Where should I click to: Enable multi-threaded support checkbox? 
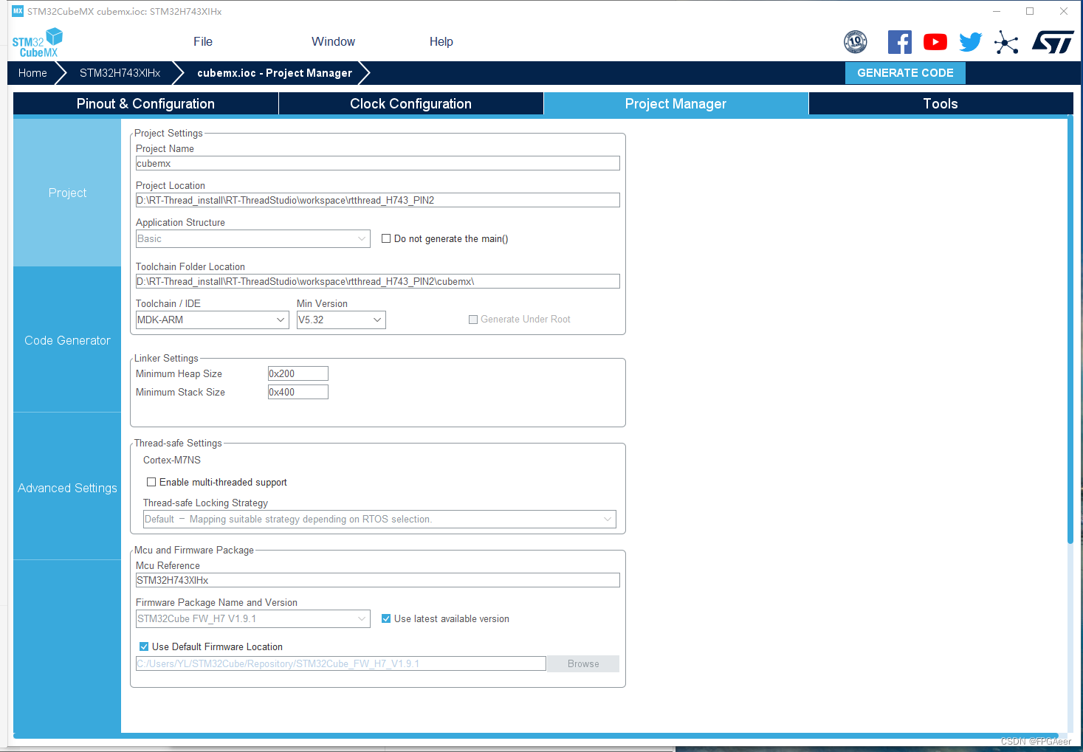click(x=151, y=482)
